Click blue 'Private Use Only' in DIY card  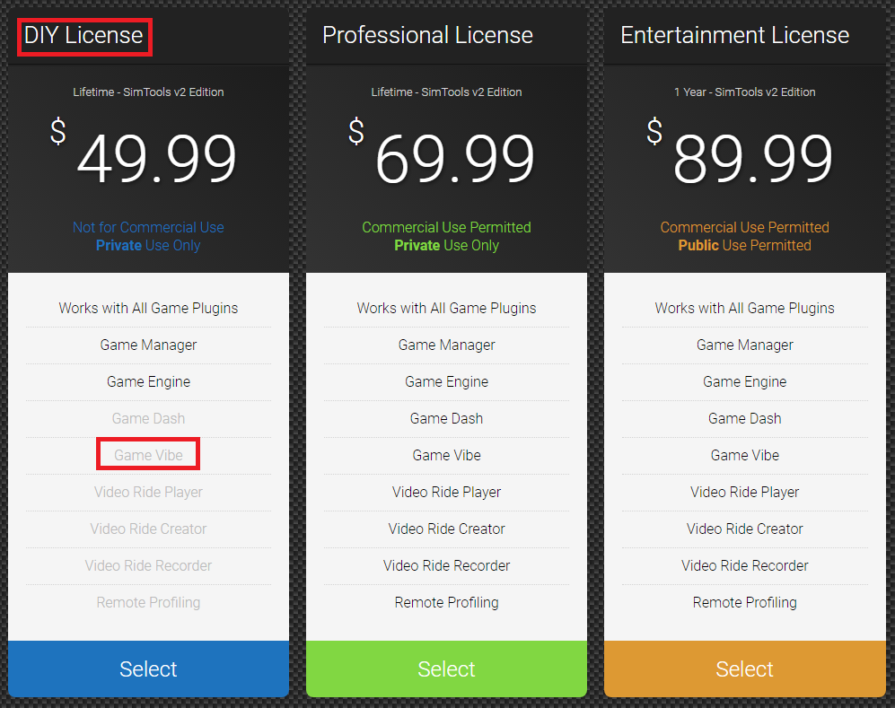click(x=148, y=245)
